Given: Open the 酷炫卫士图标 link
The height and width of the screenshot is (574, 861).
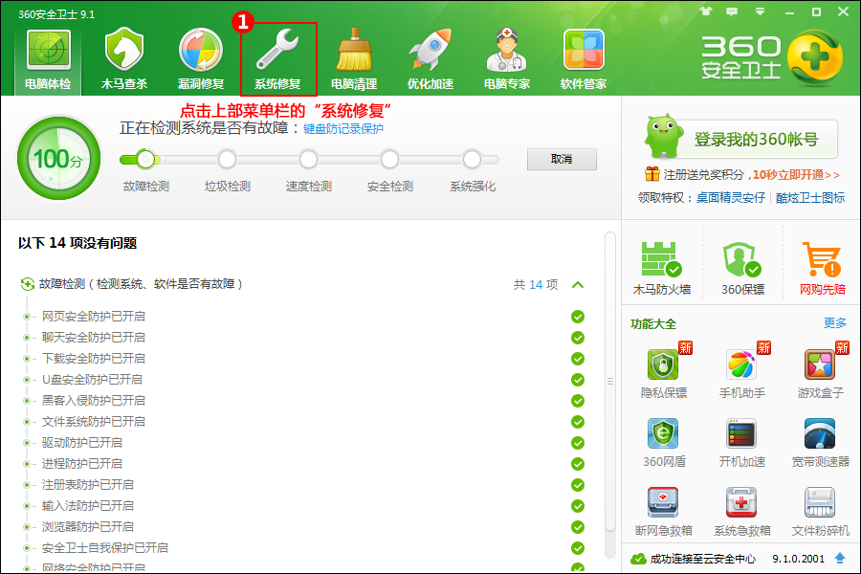Looking at the screenshot, I should point(810,198).
